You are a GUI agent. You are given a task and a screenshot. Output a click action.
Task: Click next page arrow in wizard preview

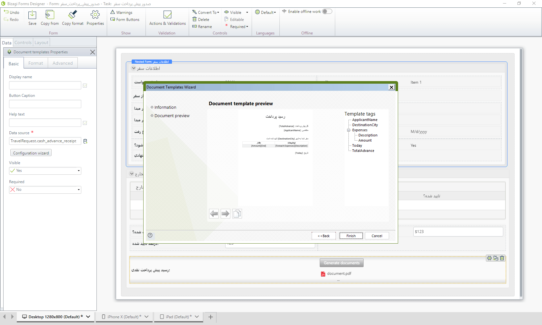tap(226, 214)
